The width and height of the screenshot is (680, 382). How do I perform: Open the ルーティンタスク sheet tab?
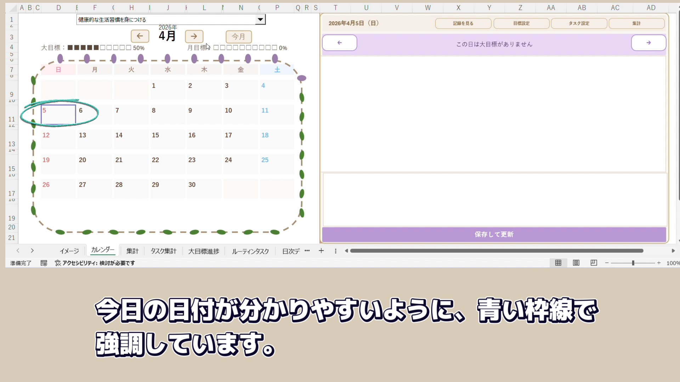[250, 251]
